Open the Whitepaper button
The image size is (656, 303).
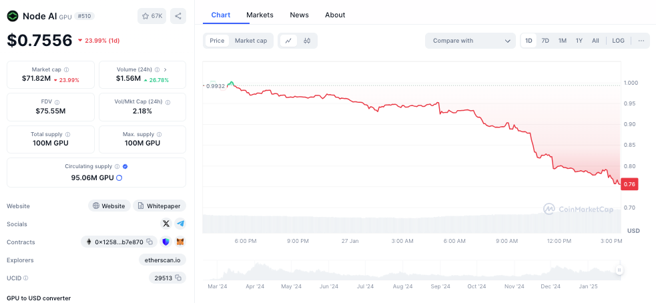click(x=159, y=206)
